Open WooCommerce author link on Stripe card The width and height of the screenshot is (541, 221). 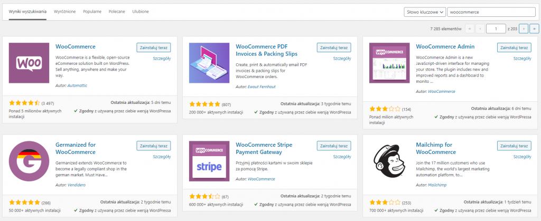pos(262,179)
